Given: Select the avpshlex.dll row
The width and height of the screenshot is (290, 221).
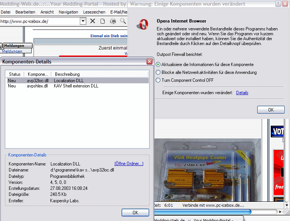Looking at the screenshot, I should point(78,86).
